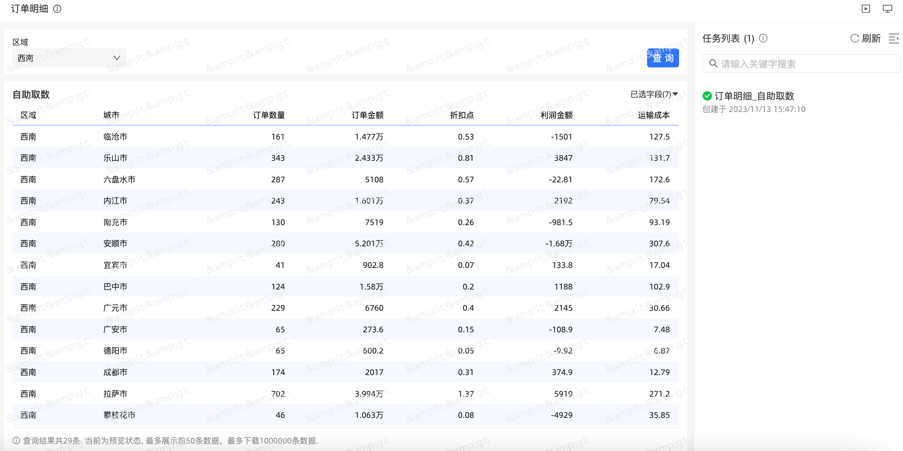Viewport: 903px width, 451px height.
Task: Select the 攀枝花市 city cell
Action: [119, 415]
